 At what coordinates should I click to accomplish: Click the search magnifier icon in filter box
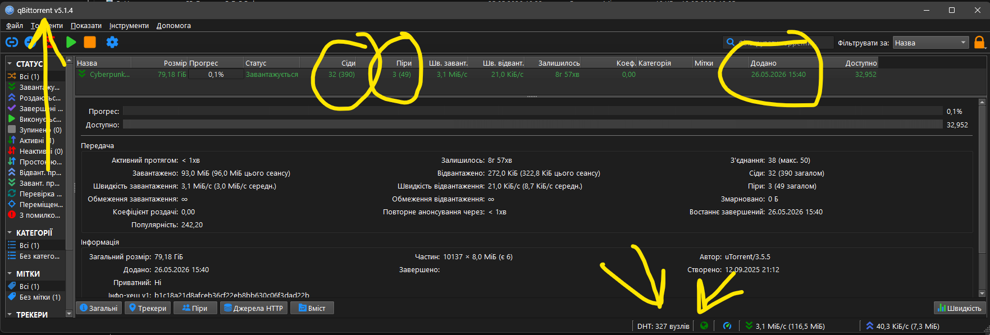tap(731, 42)
